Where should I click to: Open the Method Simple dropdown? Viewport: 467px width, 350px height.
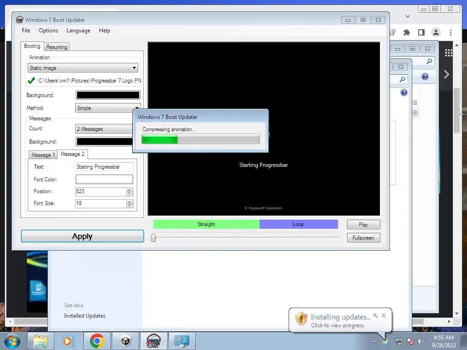pyautogui.click(x=108, y=108)
